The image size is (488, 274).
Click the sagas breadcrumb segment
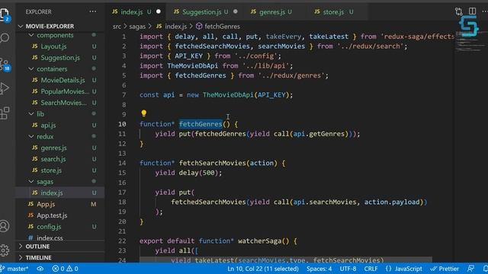[x=137, y=27]
